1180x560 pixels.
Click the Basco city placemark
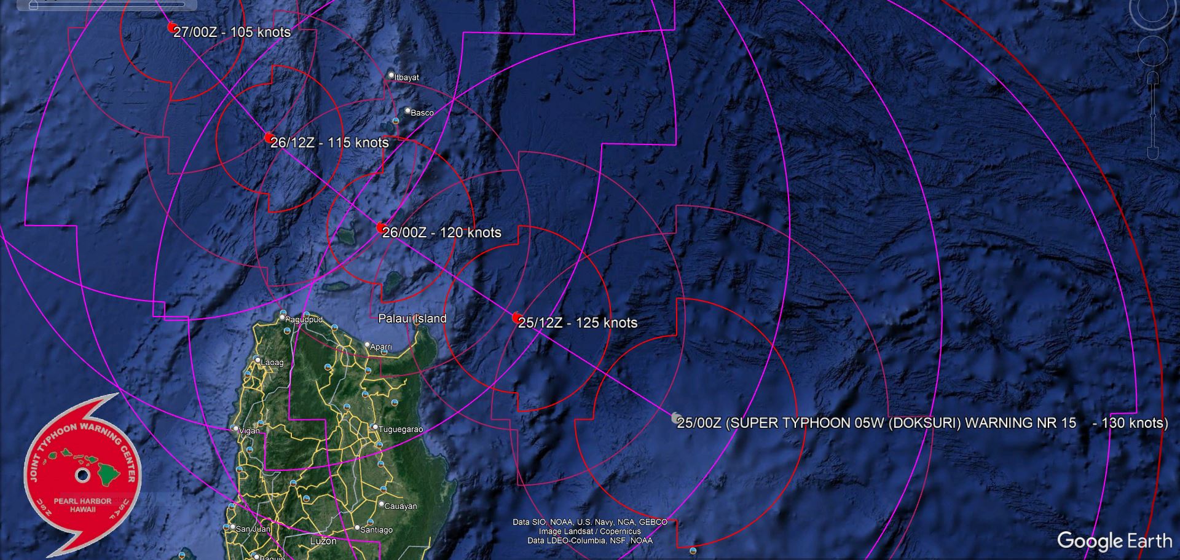point(407,111)
